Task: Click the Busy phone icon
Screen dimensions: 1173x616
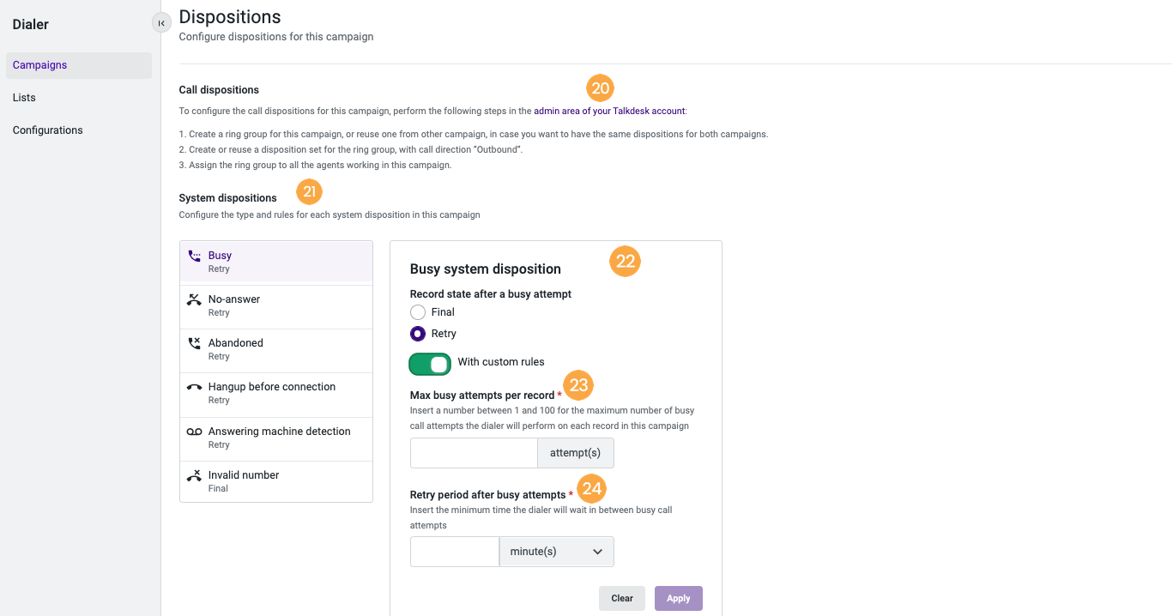Action: click(x=194, y=256)
